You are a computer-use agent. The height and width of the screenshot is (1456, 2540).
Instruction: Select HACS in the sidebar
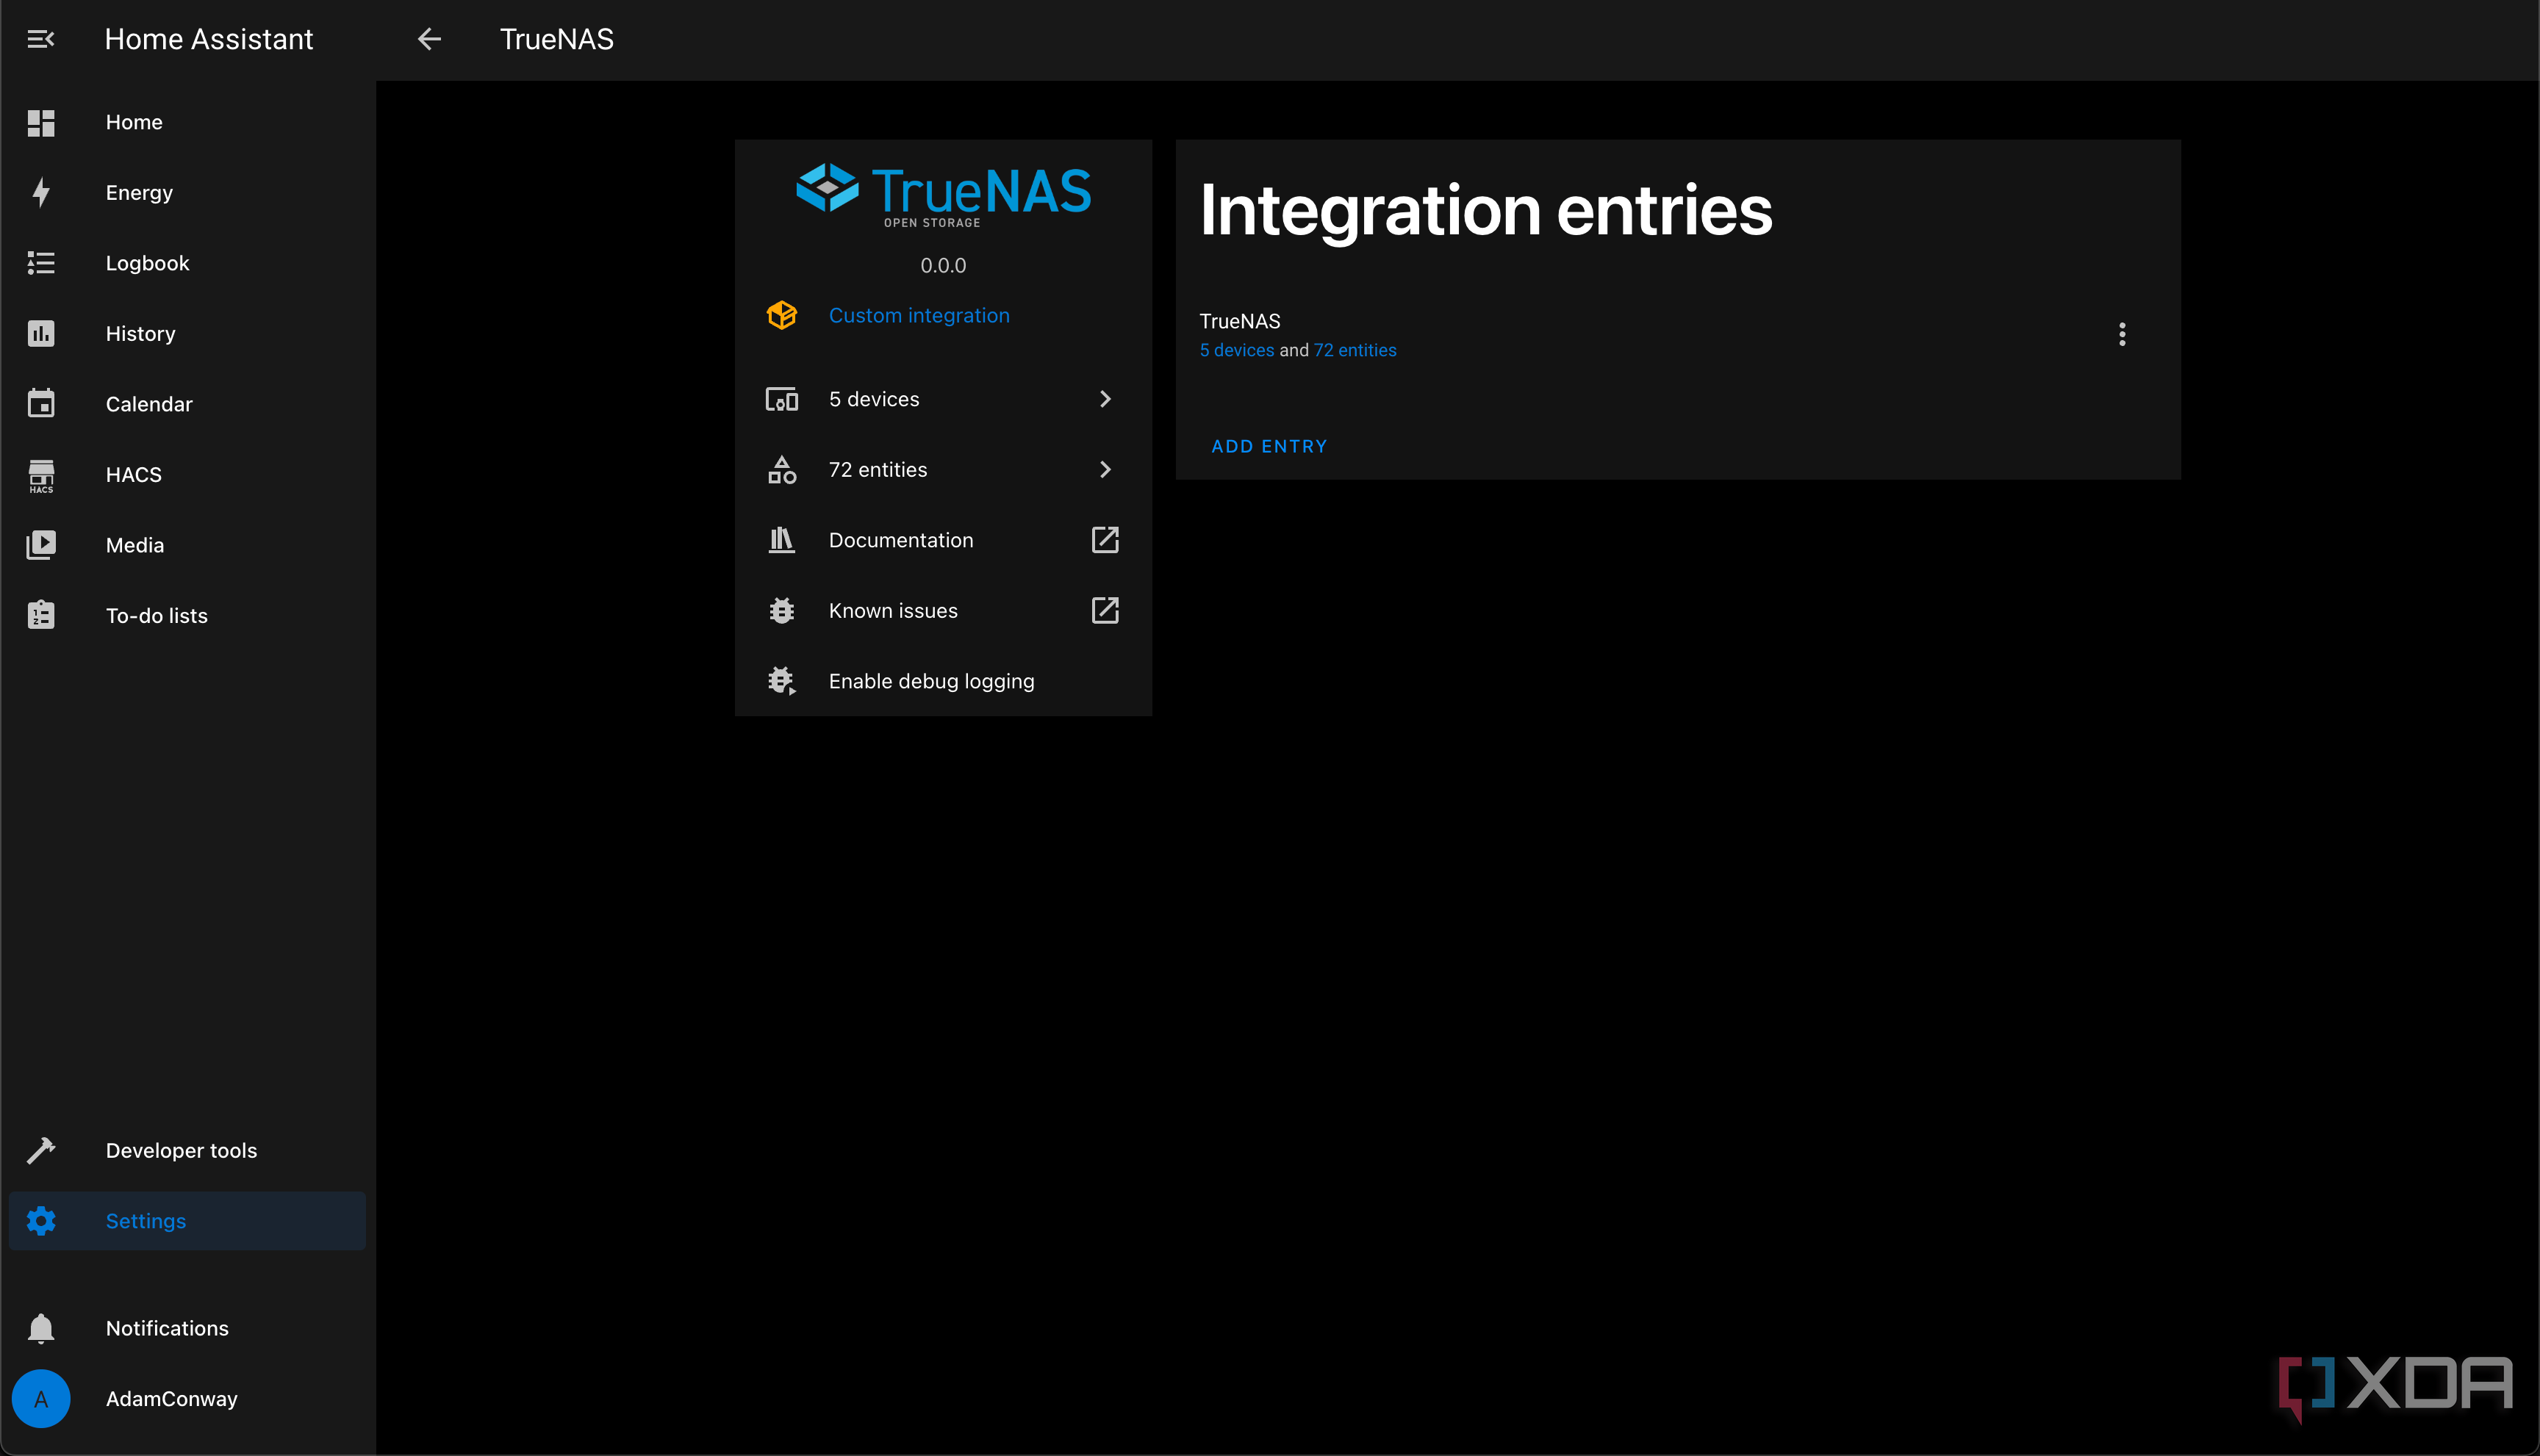pyautogui.click(x=188, y=475)
